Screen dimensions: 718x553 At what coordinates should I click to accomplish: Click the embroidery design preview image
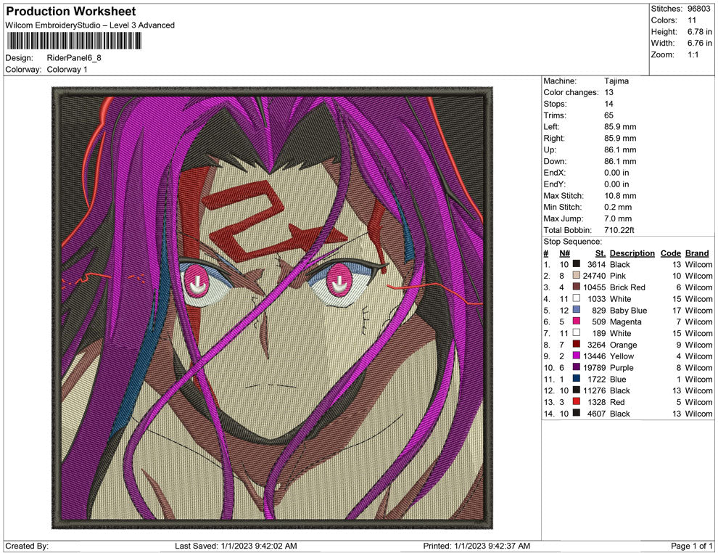[272, 308]
